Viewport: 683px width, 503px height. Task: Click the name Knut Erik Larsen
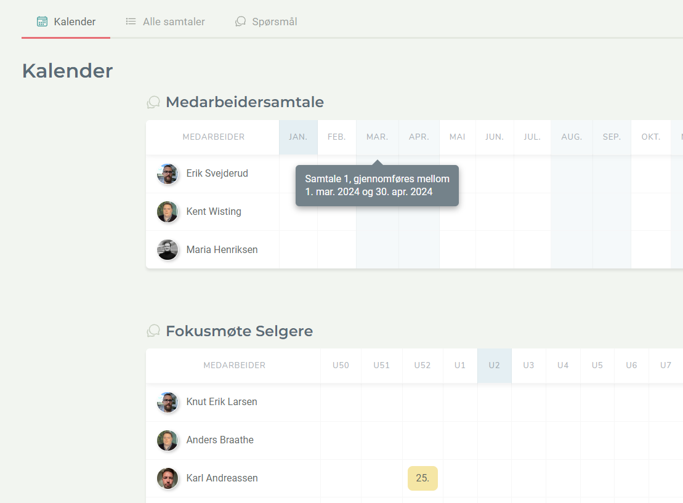tap(222, 401)
